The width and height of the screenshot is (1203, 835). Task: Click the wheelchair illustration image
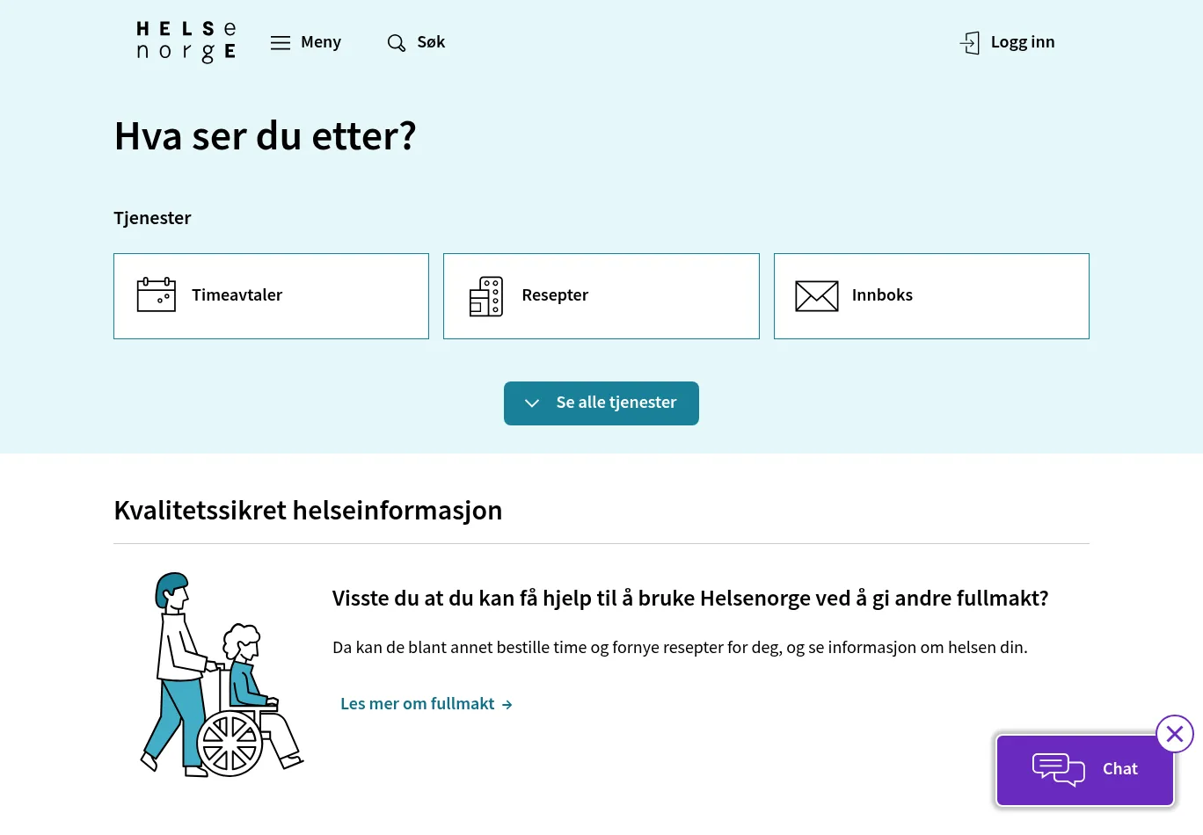[x=222, y=675]
